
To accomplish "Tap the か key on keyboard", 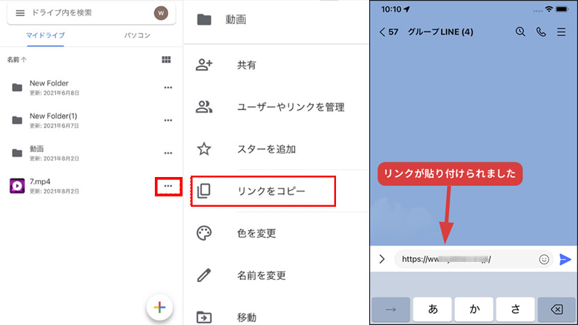I will coord(474,309).
